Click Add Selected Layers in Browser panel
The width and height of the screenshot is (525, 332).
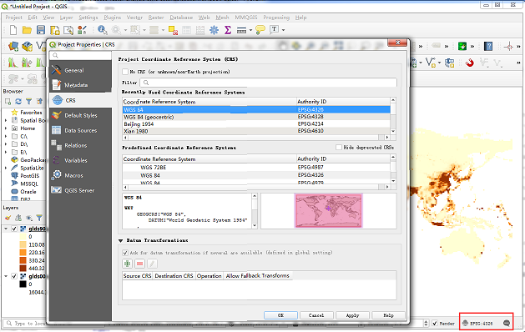8,101
